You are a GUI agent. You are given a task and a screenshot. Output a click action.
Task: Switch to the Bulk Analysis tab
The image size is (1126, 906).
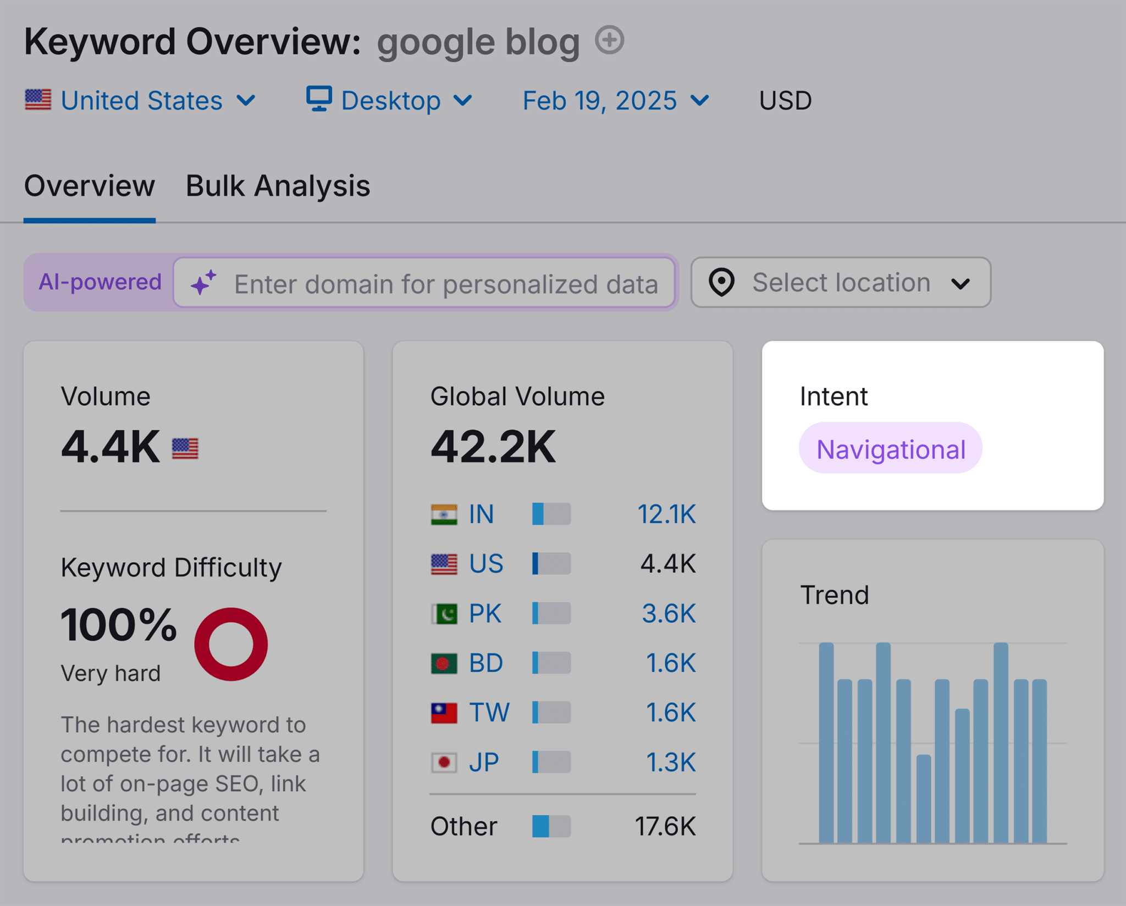pos(278,186)
